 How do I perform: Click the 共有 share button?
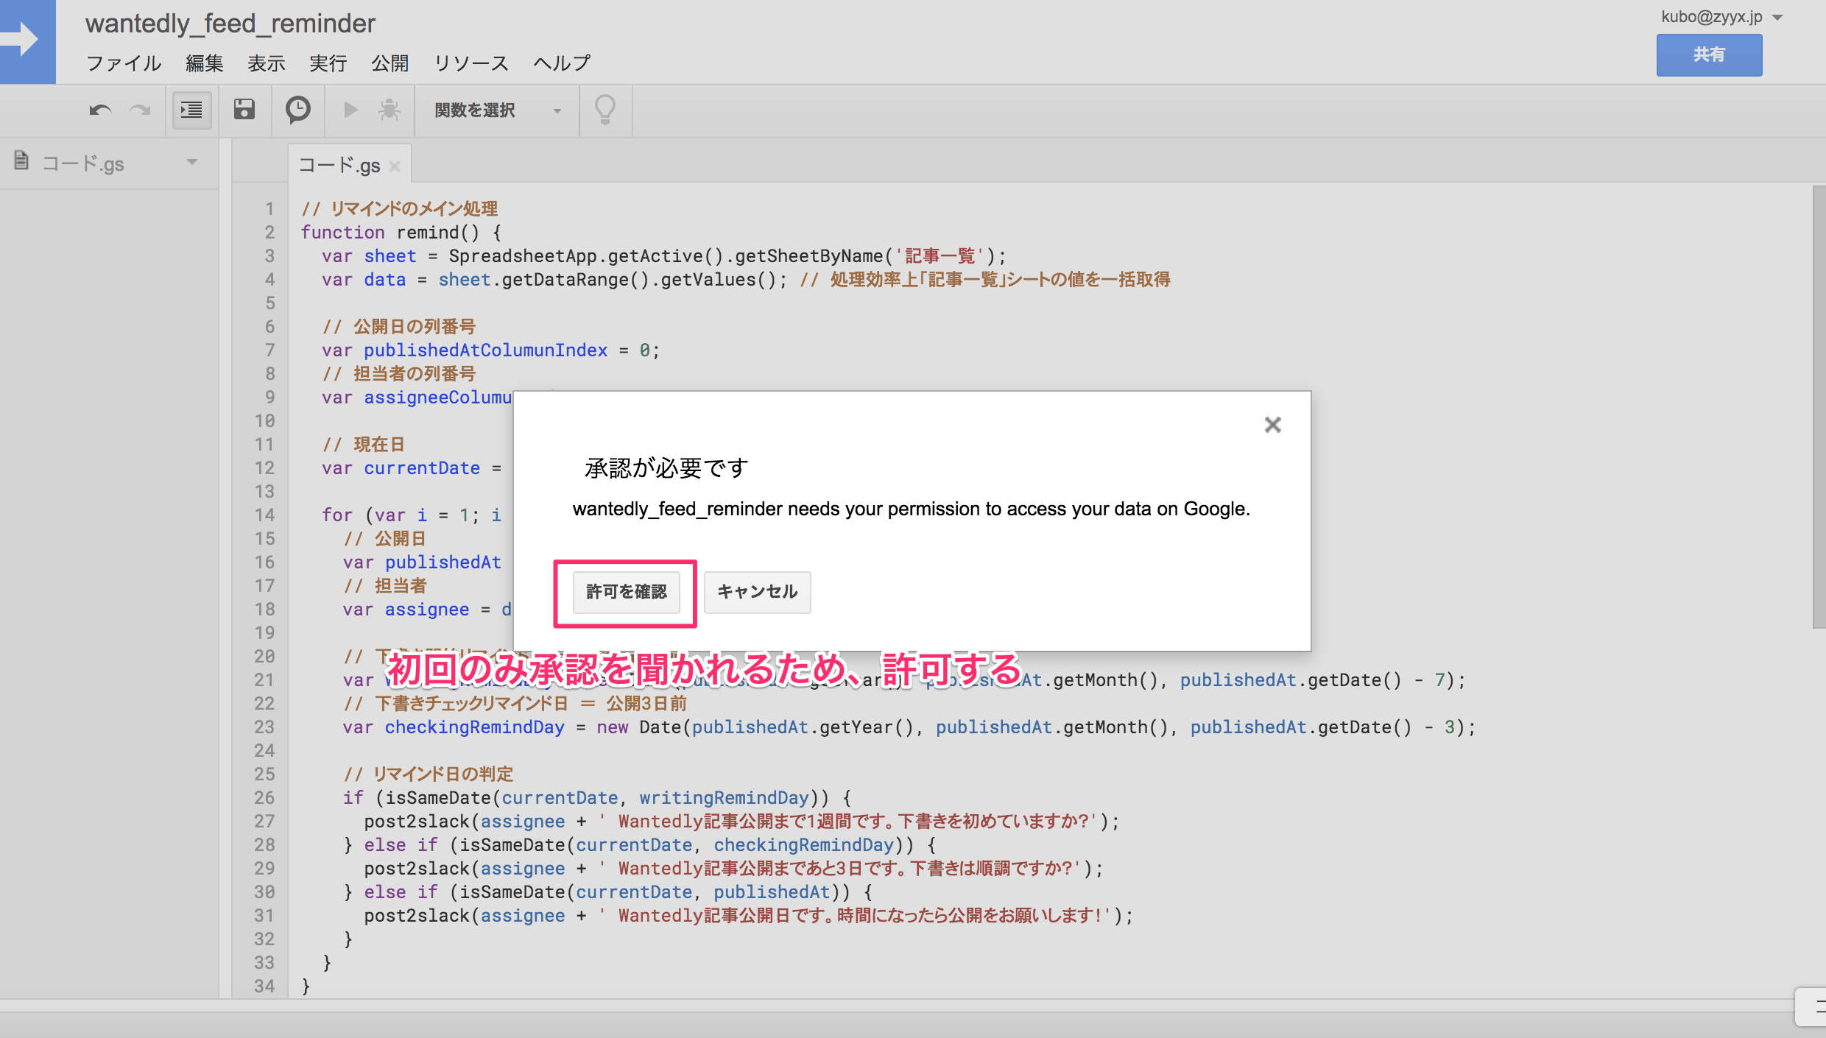point(1709,55)
